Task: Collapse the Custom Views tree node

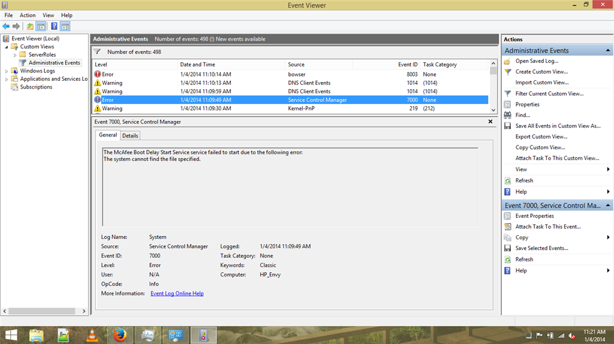Action: pyautogui.click(x=6, y=47)
